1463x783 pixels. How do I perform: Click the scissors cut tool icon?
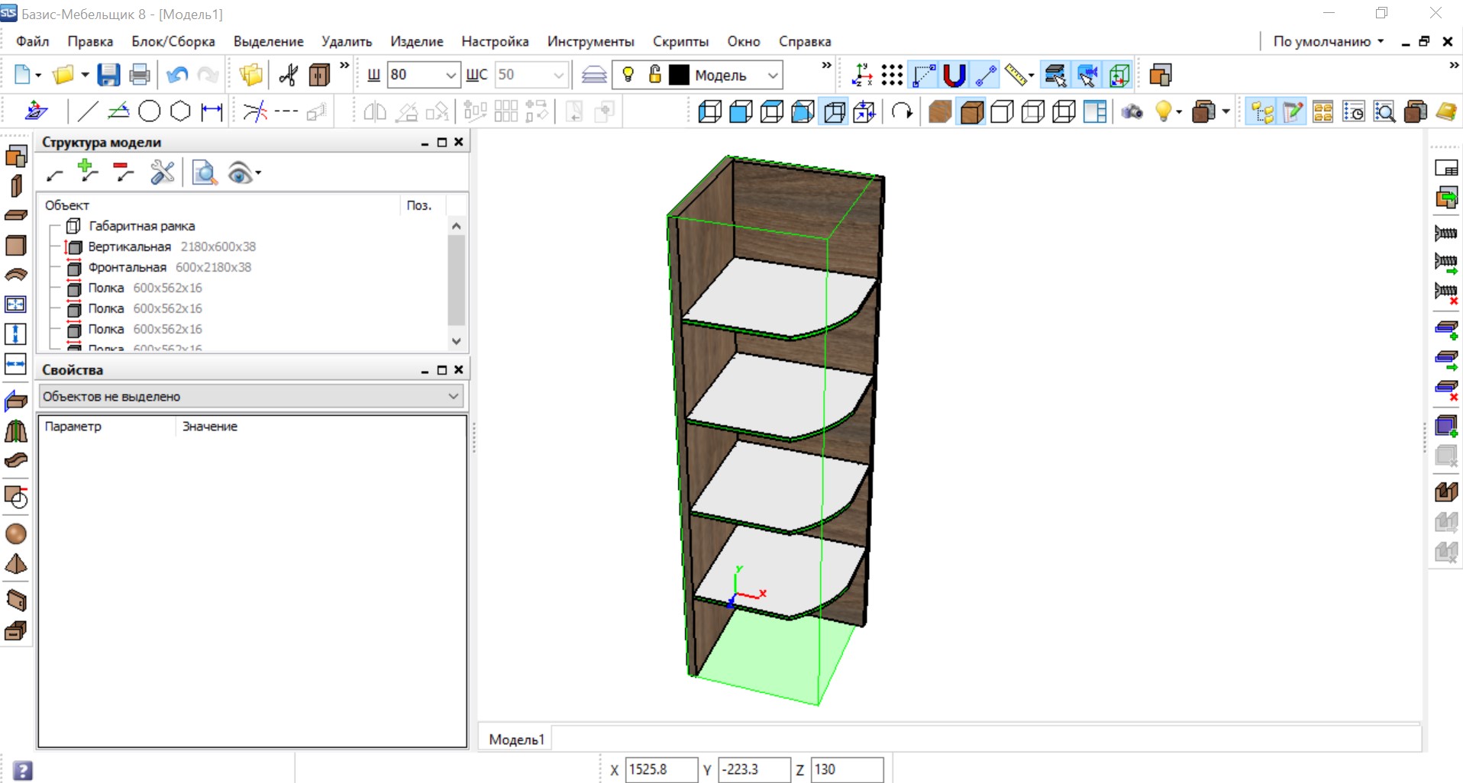click(288, 75)
